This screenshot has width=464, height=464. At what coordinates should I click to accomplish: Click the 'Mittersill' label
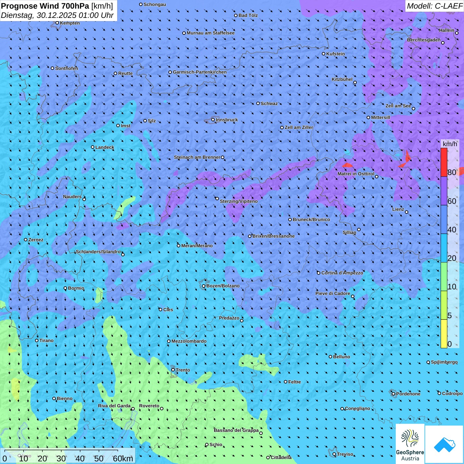click(x=380, y=117)
